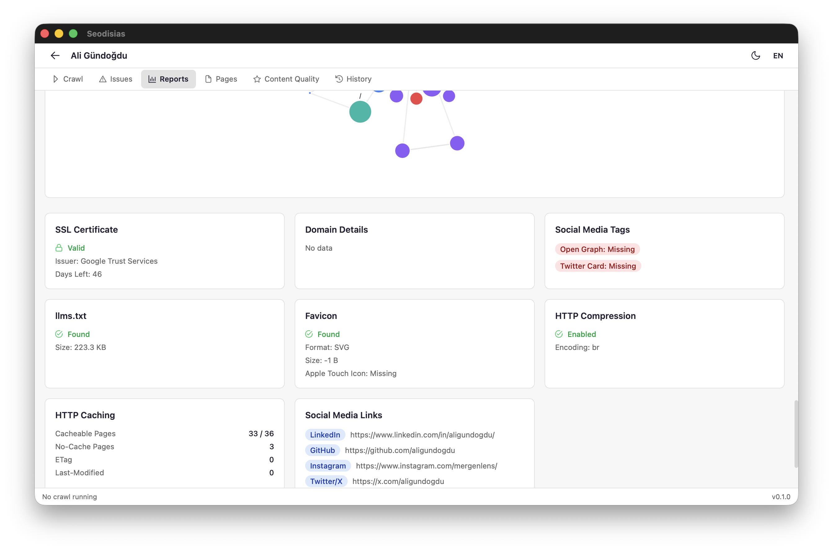This screenshot has height=551, width=833.
Task: Switch language with EN button
Action: (x=778, y=56)
